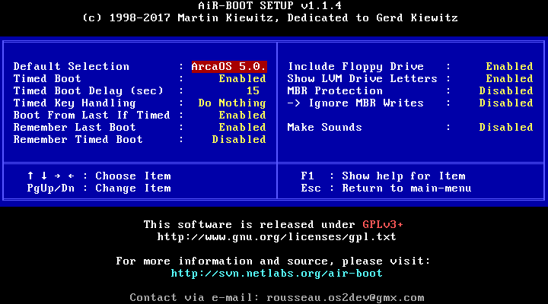This screenshot has width=548, height=304.
Task: Toggle Remember Last Boot Enabled value
Action: point(242,128)
